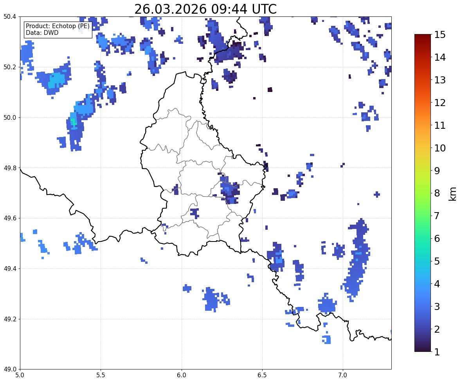Click the colorbar tick label '7'
Image resolution: width=461 pixels, height=382 pixels.
pyautogui.click(x=437, y=216)
